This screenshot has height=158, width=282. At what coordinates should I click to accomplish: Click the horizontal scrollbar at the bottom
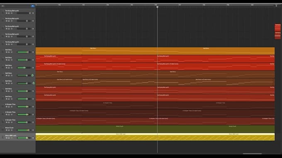click(x=252, y=153)
